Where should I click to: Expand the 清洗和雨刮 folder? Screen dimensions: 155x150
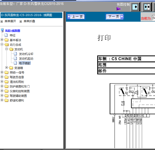point(2,82)
